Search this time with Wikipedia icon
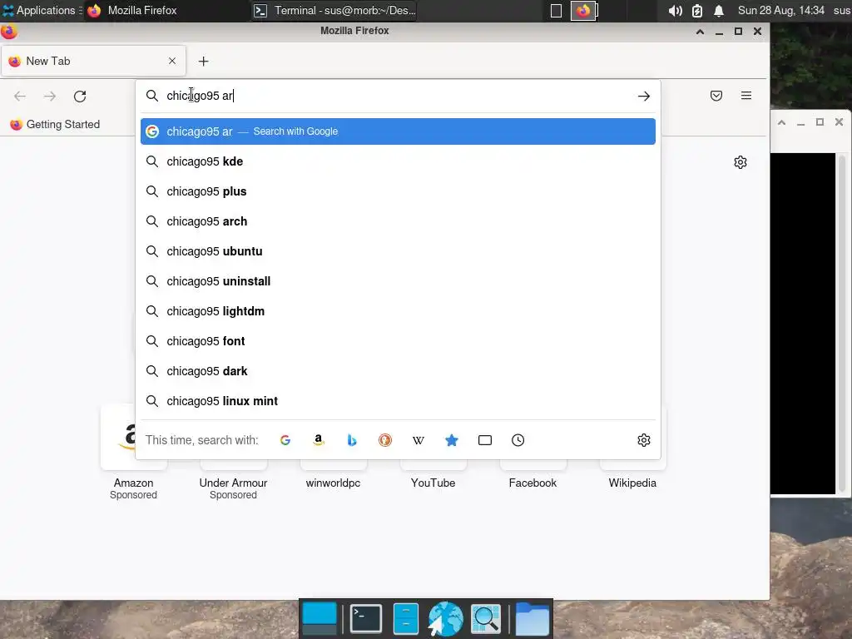This screenshot has width=852, height=639. [x=419, y=440]
